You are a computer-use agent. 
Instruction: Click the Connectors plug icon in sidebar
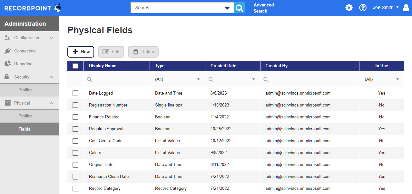click(7, 51)
